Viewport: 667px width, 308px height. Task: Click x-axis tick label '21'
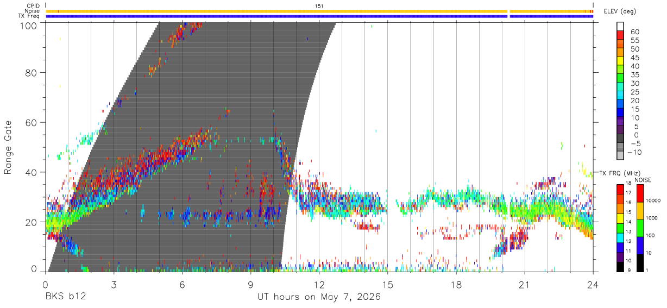coord(525,284)
